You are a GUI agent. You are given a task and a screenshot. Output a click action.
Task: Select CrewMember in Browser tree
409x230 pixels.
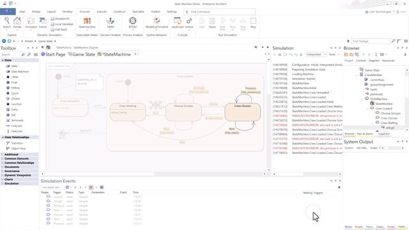(x=373, y=75)
